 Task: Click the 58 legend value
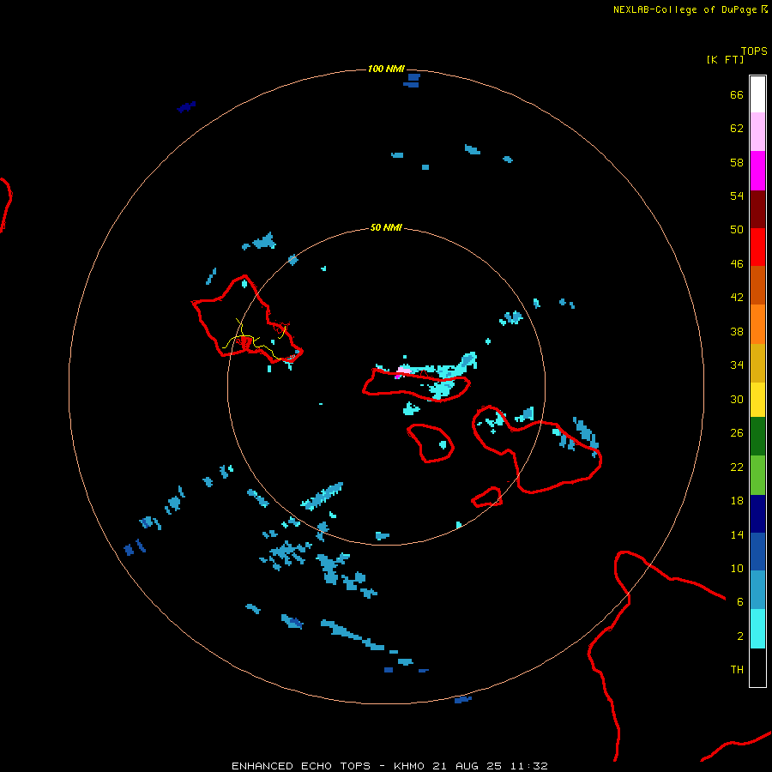737,162
